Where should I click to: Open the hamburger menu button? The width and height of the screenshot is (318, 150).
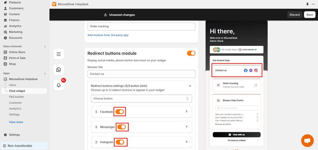click(x=58, y=54)
